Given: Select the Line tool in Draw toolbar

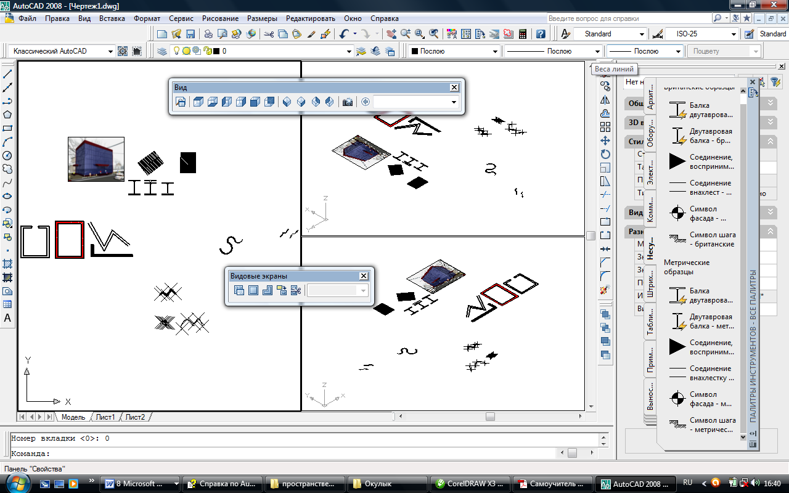Looking at the screenshot, I should click(x=7, y=74).
